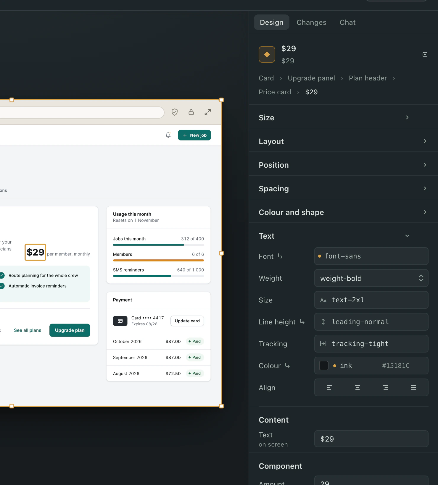Select justify text alignment
This screenshot has height=485, width=438.
[x=413, y=387]
